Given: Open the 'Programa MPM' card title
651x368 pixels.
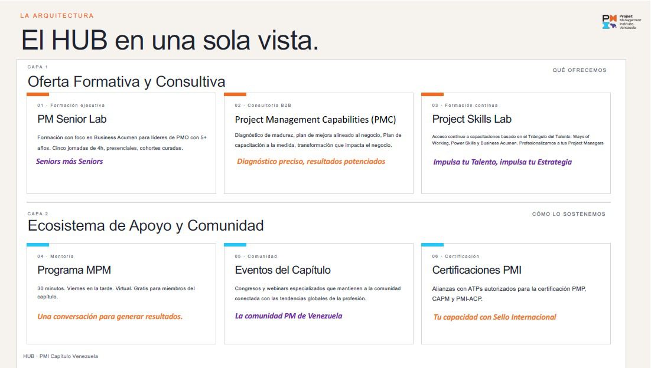Looking at the screenshot, I should 74,270.
